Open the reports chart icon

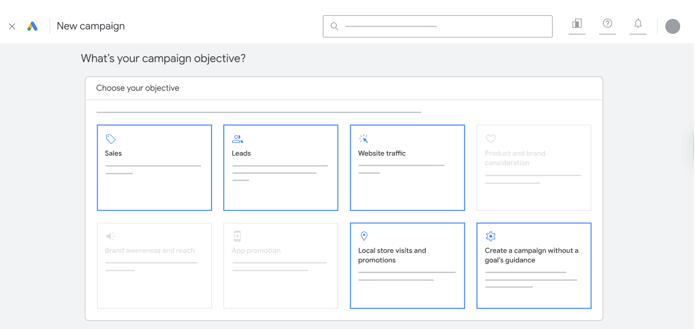click(x=577, y=24)
